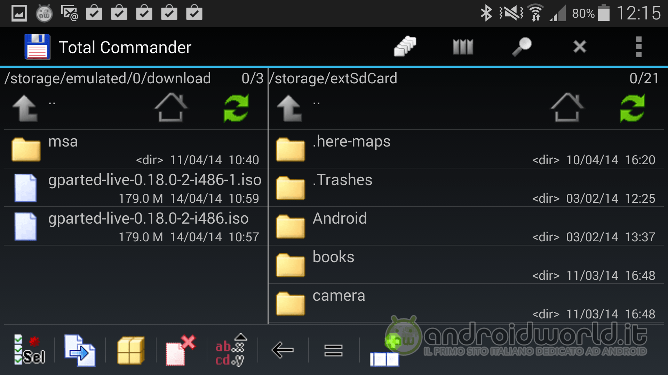This screenshot has height=375, width=668.
Task: Pack files with the zip archive icon
Action: click(130, 351)
